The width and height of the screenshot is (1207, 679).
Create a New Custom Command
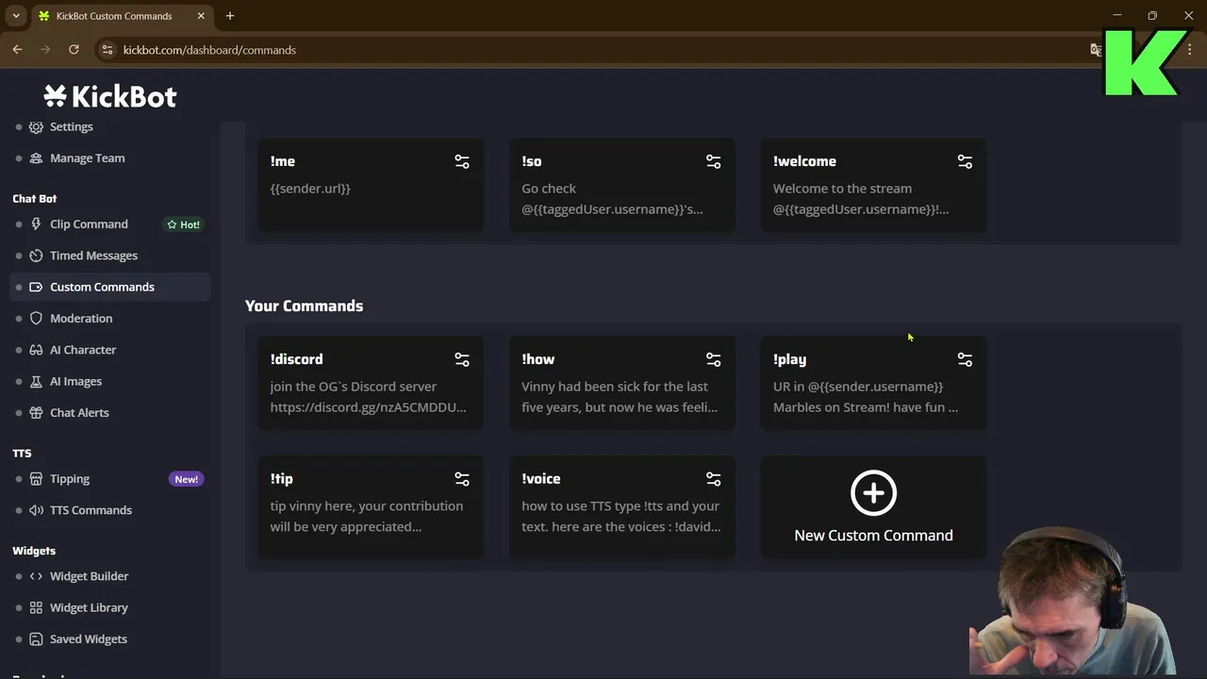coord(873,507)
